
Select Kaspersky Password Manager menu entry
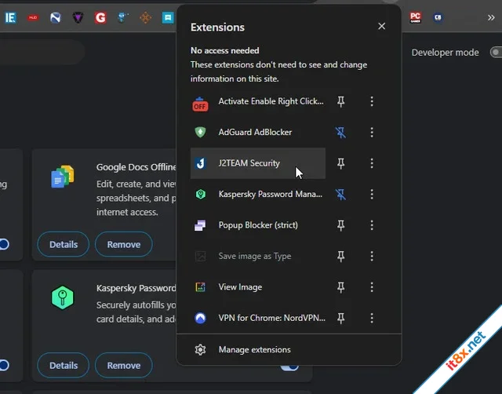[x=258, y=194]
